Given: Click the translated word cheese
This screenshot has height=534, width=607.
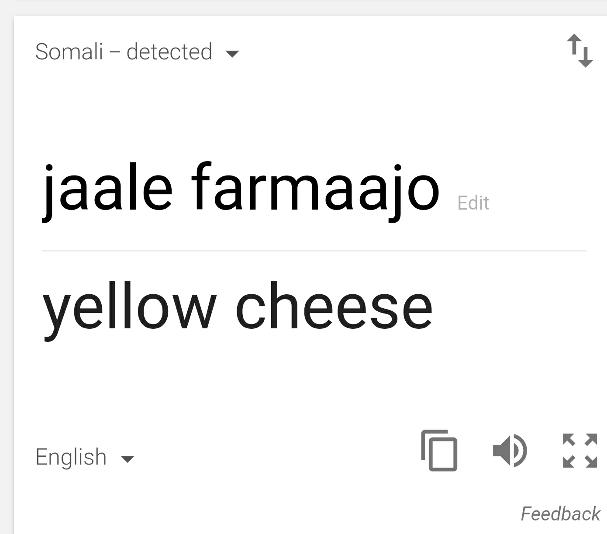Looking at the screenshot, I should (x=334, y=306).
